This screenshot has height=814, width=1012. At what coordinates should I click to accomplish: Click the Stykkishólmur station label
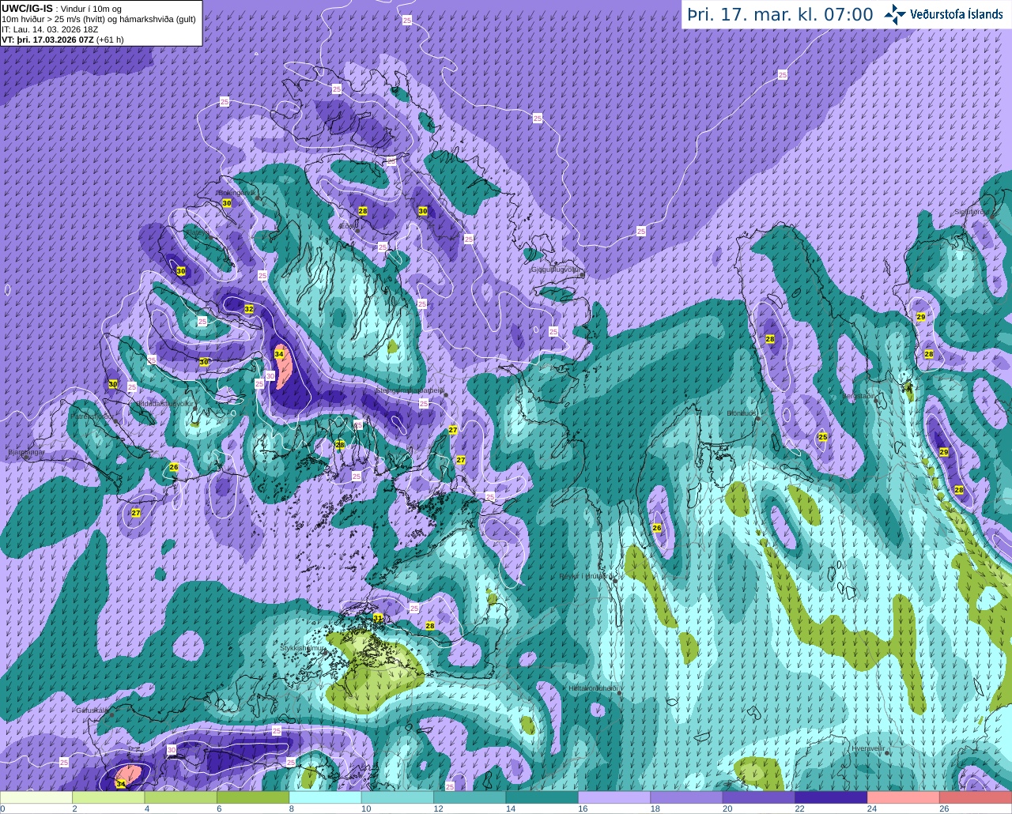303,648
